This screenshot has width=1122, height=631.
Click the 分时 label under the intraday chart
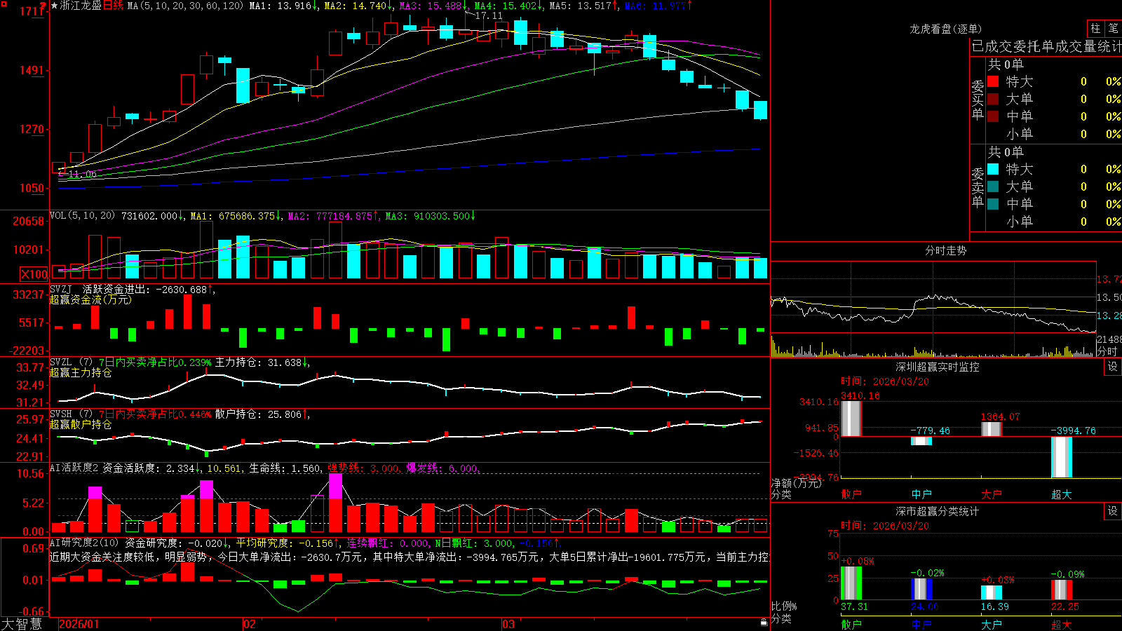(x=1107, y=351)
